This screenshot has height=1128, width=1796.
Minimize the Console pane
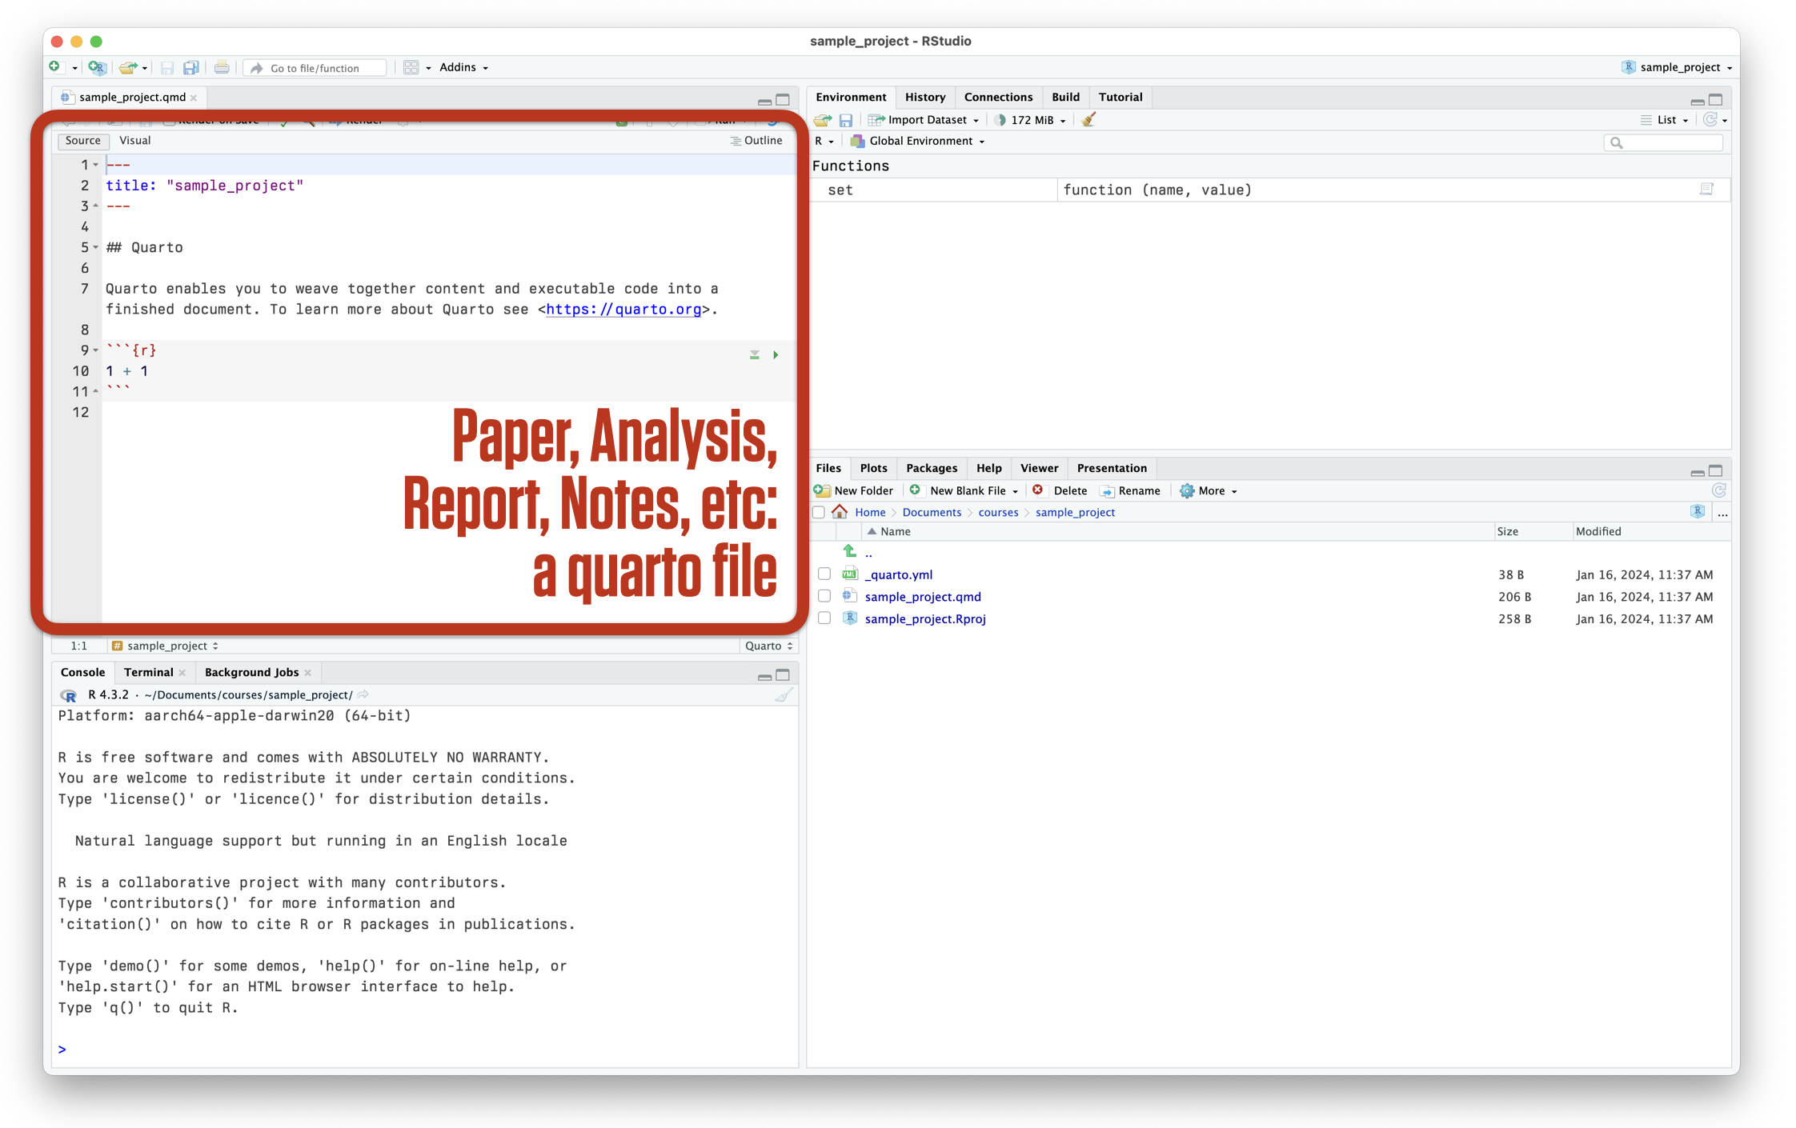[764, 676]
